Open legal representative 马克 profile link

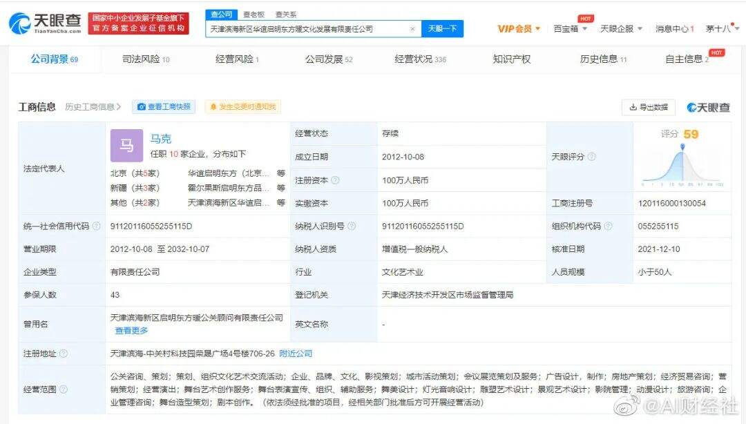(161, 139)
